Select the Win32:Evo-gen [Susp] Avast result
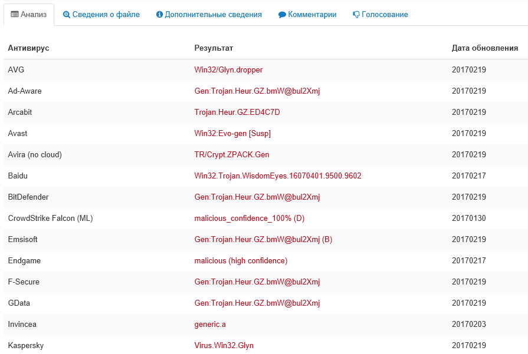528x354 pixels. click(x=232, y=134)
